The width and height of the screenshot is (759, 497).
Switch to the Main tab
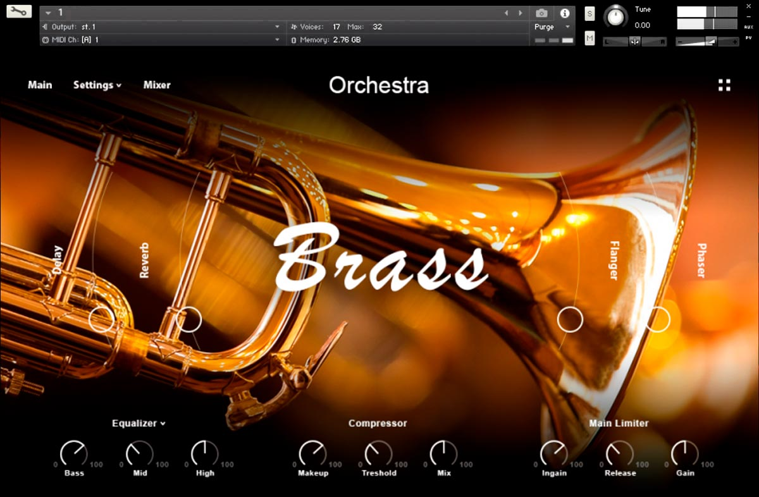click(x=40, y=85)
